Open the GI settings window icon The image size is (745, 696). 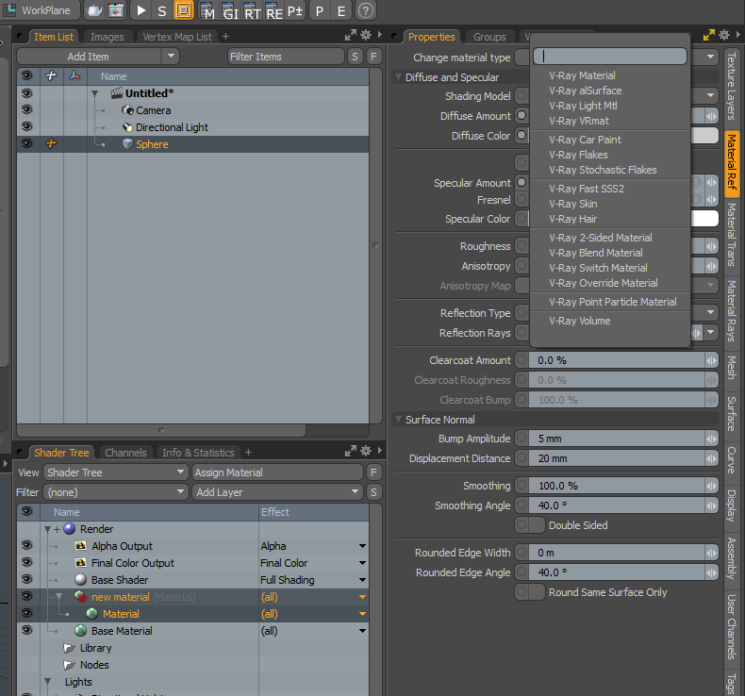point(229,10)
